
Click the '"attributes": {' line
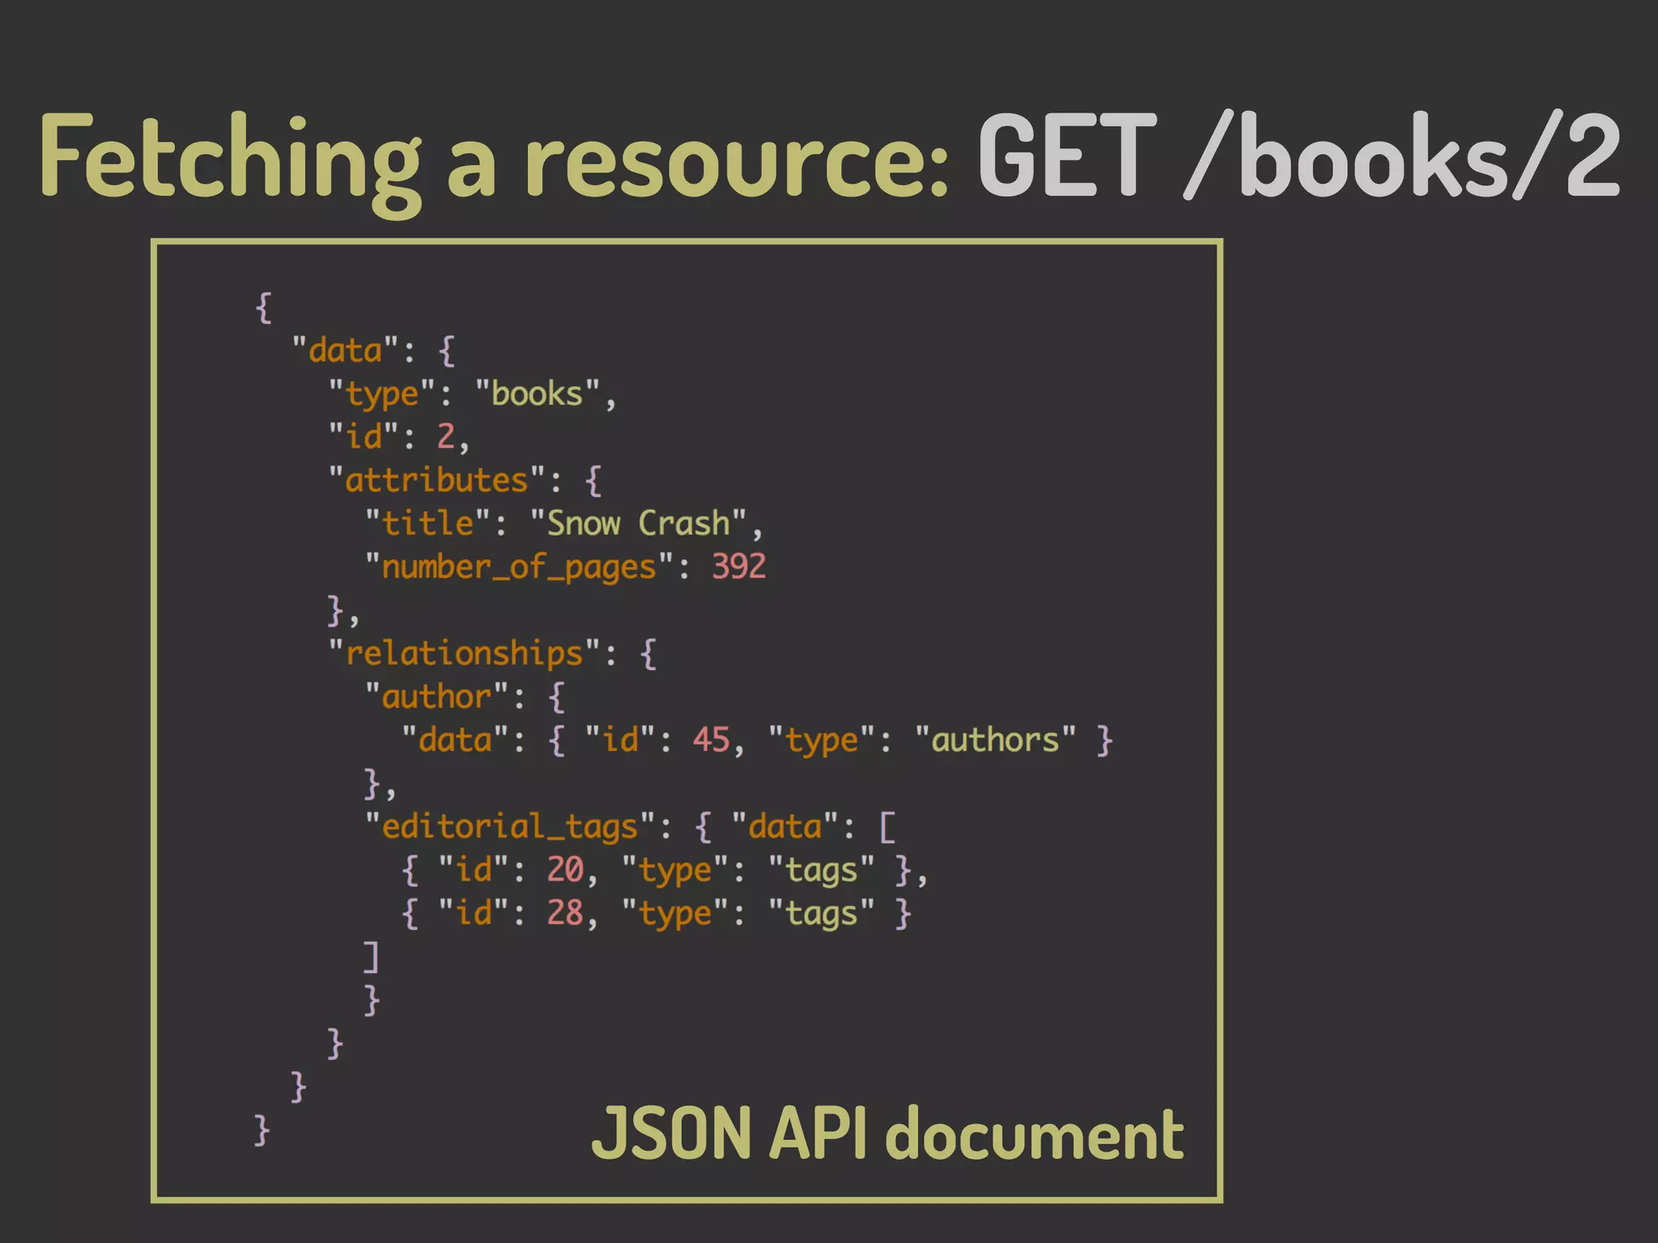(x=466, y=481)
